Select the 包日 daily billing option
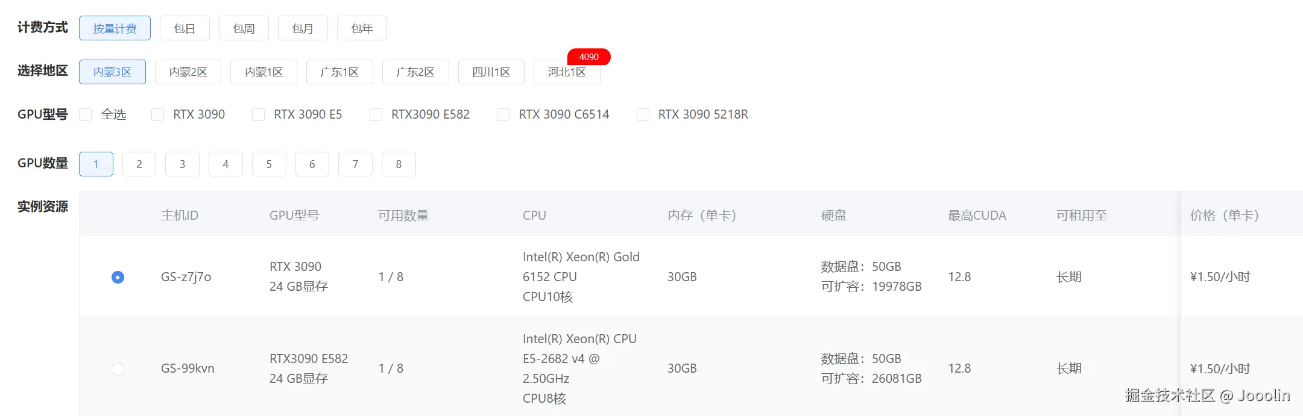 185,28
